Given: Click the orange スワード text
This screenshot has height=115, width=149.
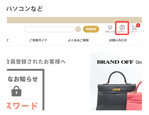Looking at the screenshot, I should [22, 106].
